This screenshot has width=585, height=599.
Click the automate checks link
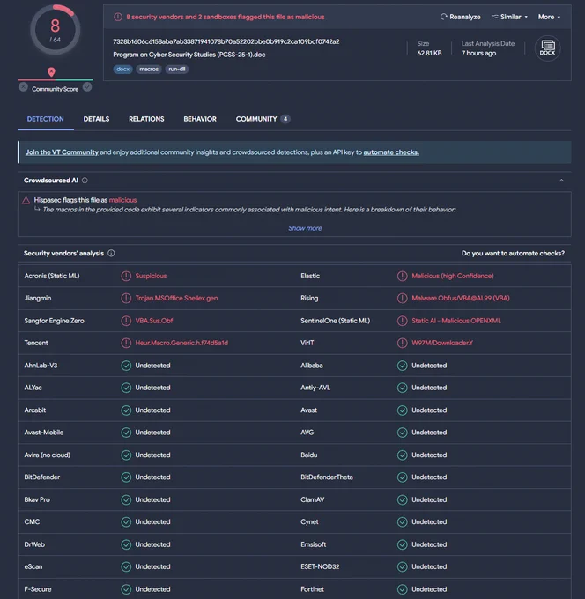tap(391, 152)
